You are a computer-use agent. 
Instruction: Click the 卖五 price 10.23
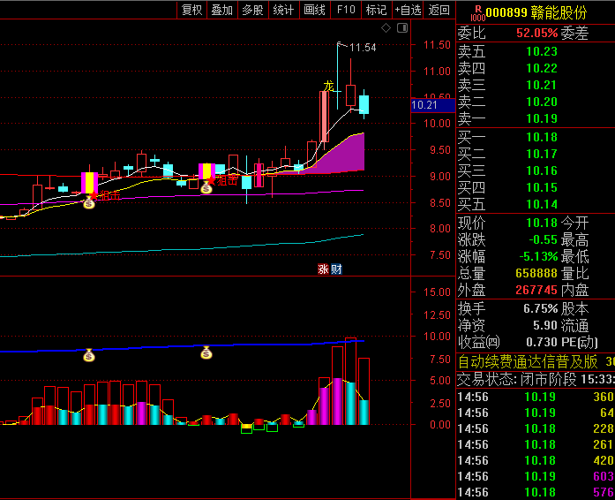tap(542, 51)
